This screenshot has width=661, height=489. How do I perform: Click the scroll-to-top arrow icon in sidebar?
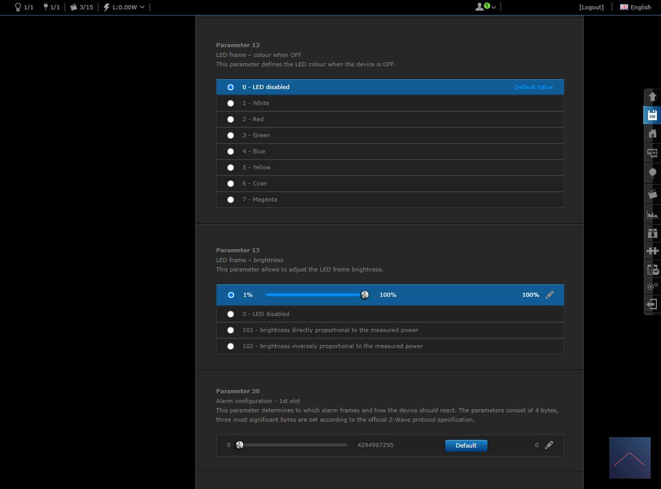[652, 97]
